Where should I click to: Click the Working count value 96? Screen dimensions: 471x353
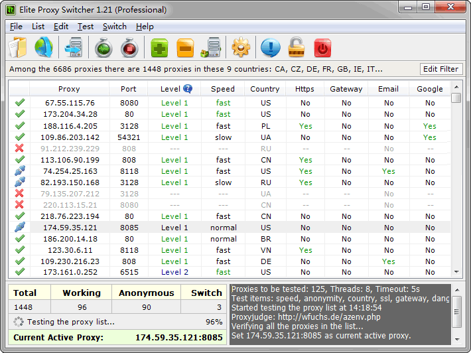(82, 307)
